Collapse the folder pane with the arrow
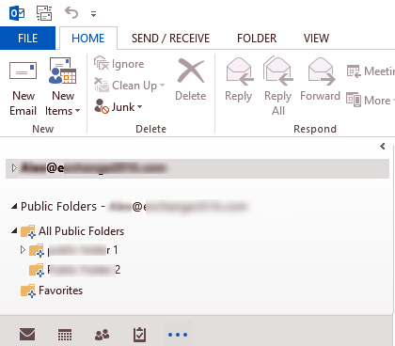 tap(383, 146)
